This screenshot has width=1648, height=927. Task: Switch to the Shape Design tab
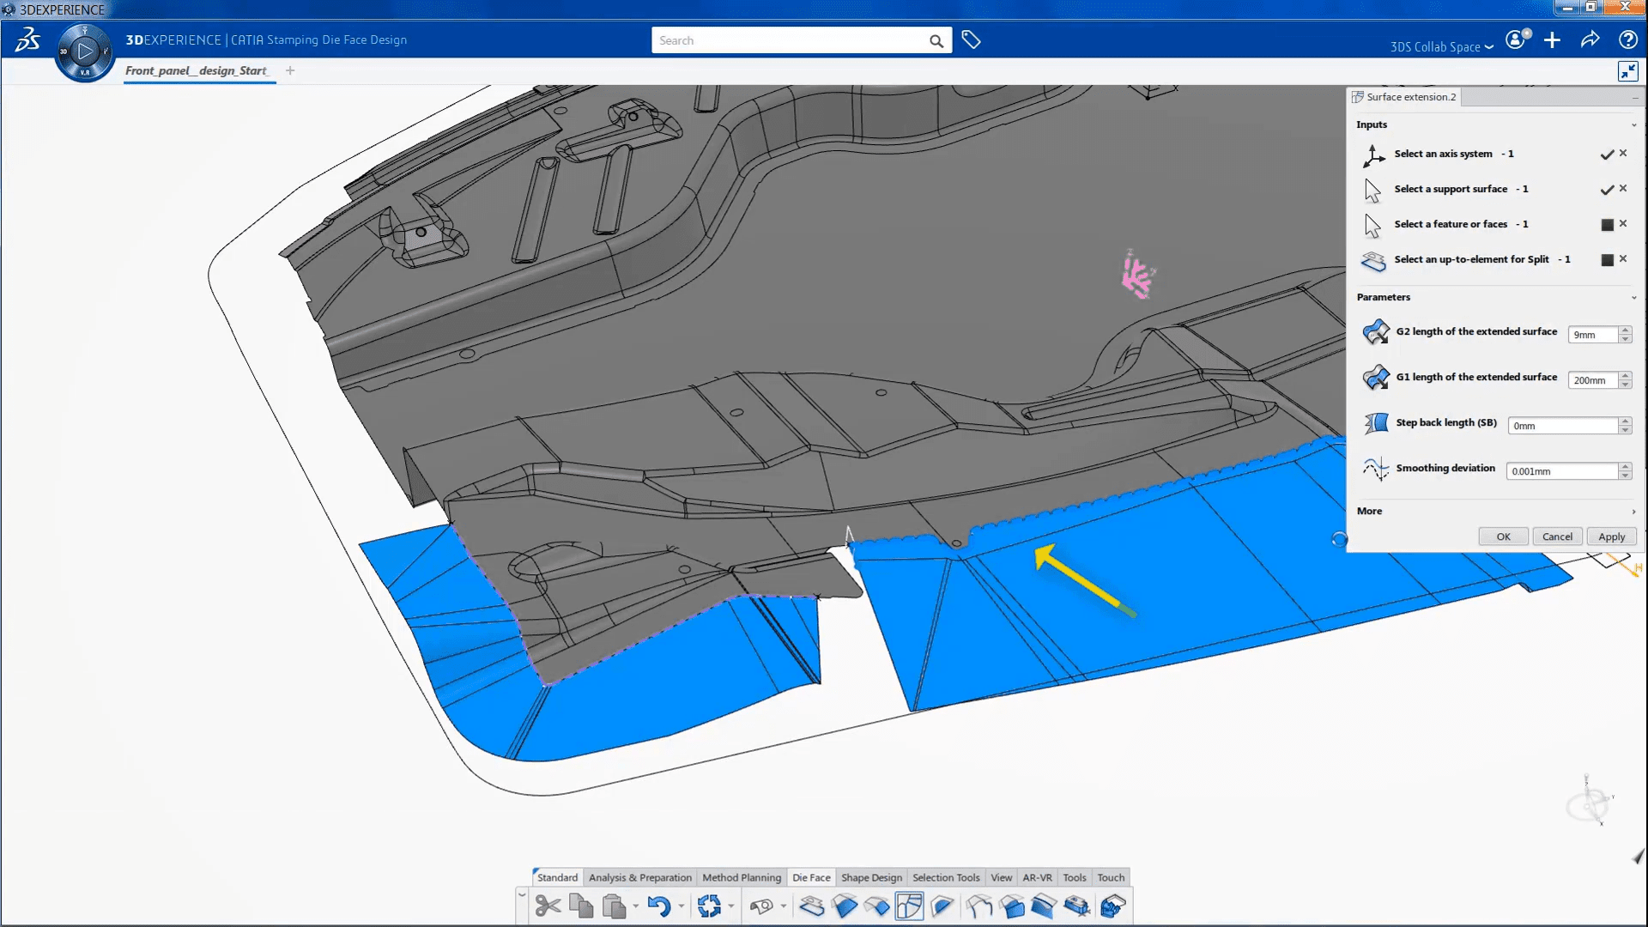[871, 877]
